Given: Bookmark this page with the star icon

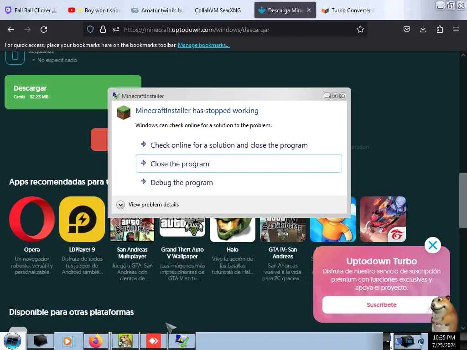Looking at the screenshot, I should pos(360,29).
